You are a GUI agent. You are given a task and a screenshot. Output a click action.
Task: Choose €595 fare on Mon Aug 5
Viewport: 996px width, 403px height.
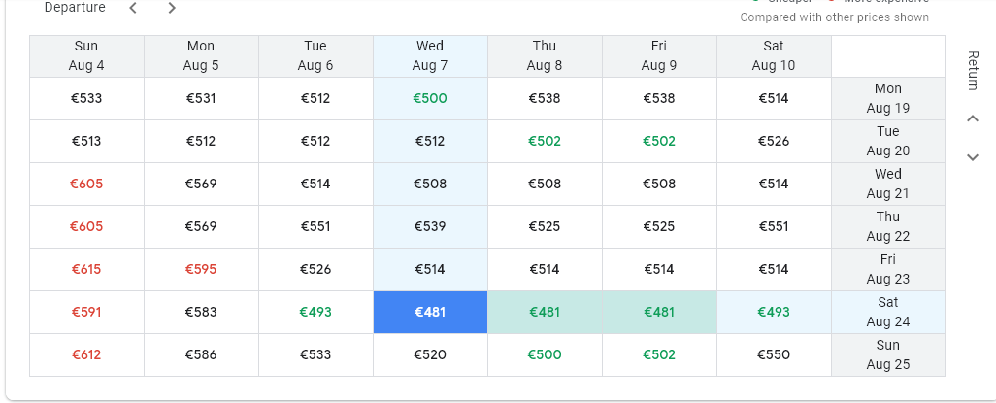pos(201,270)
